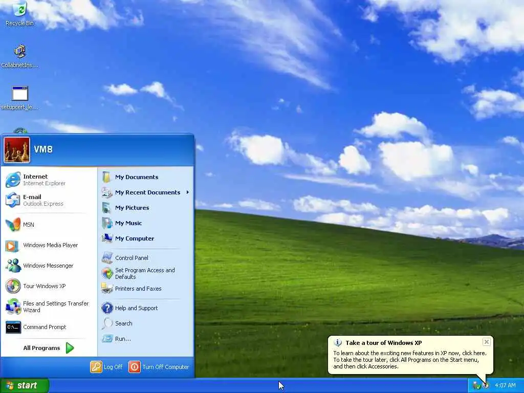
Task: Click the 4:07 AM system clock
Action: click(x=505, y=386)
